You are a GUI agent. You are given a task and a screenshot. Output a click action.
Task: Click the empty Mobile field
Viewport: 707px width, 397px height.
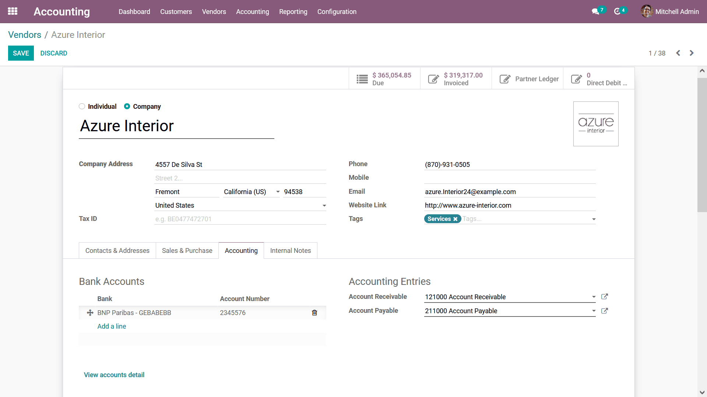[x=510, y=178]
